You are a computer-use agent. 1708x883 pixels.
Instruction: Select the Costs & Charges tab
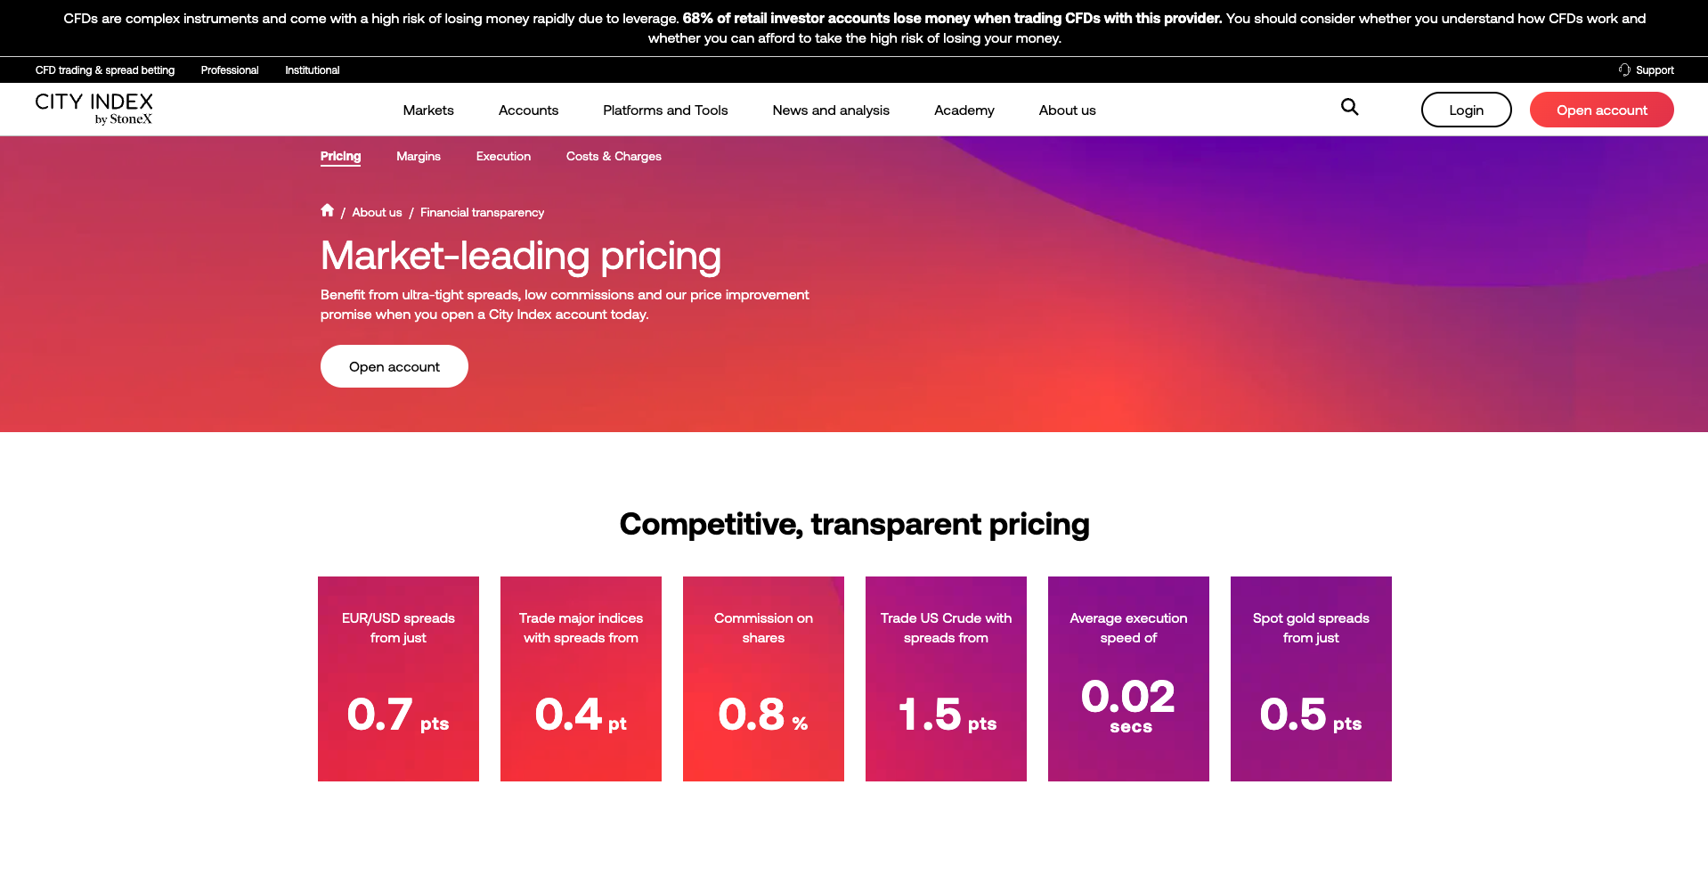614,156
